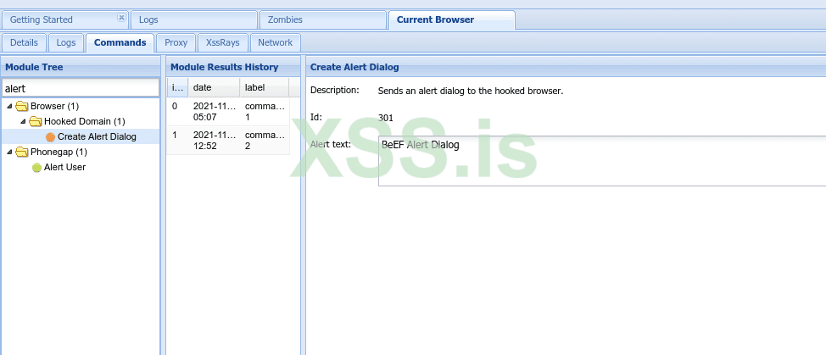Collapse the Phonegap tree node

9,153
